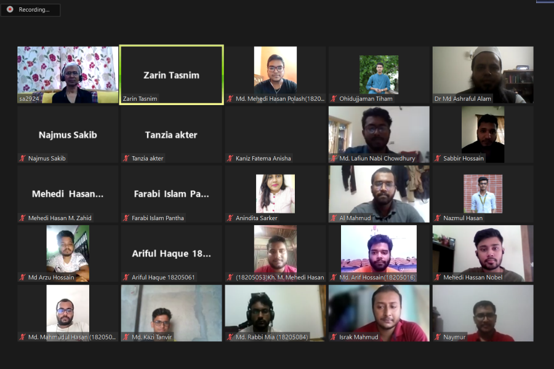554x369 pixels.
Task: Click muted mic icon beside Tanzia akter
Action: click(x=126, y=159)
